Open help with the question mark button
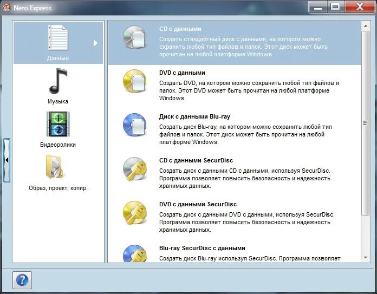The image size is (377, 294). pos(22,280)
